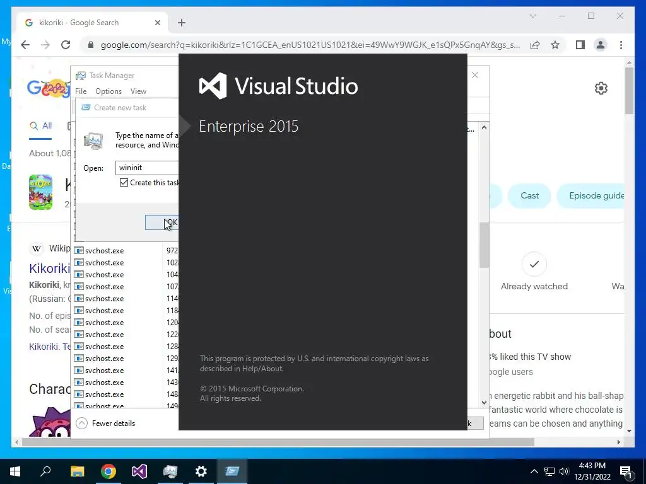Open Chrome share page icon
Screen dimensions: 646x484
(x=535, y=45)
